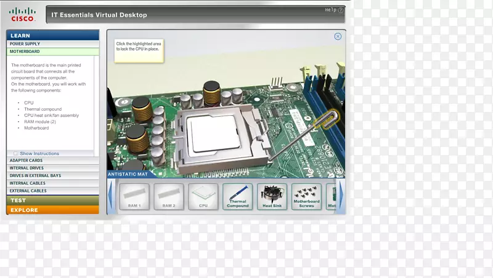The image size is (493, 278).
Task: Open the LEARN section header
Action: tap(53, 36)
